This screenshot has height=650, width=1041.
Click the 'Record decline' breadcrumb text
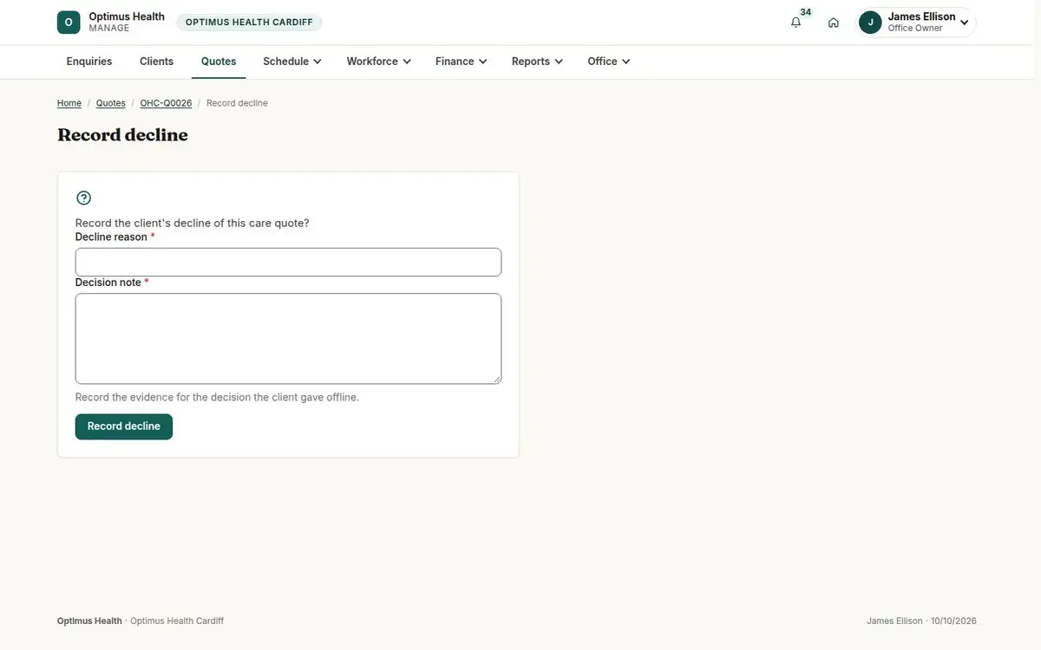237,103
